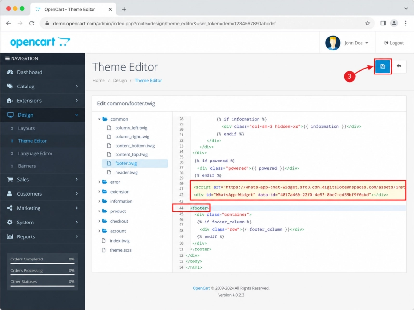414x310 pixels.
Task: Open Dashboard in the sidebar
Action: click(29, 72)
